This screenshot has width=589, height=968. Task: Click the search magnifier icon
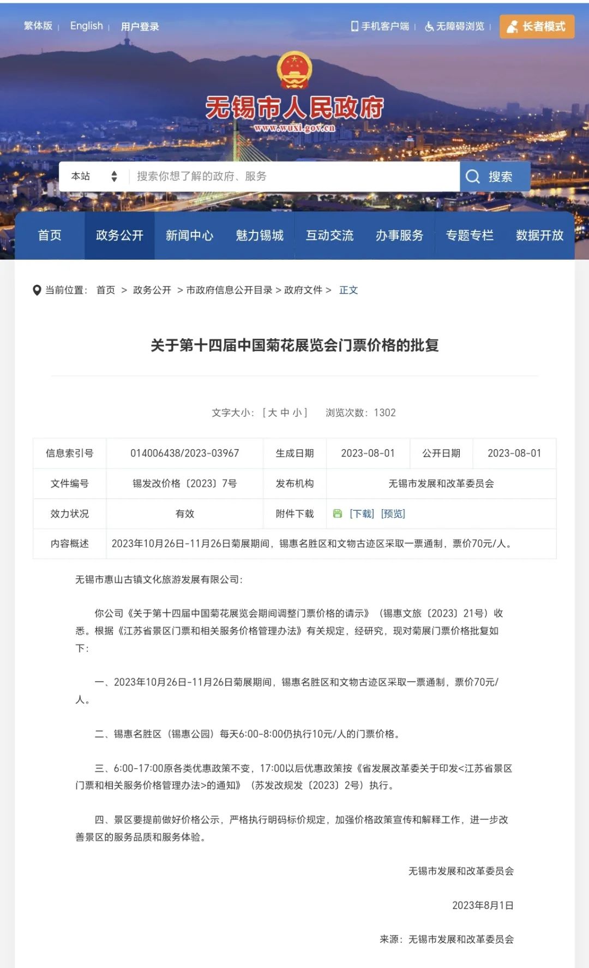472,176
